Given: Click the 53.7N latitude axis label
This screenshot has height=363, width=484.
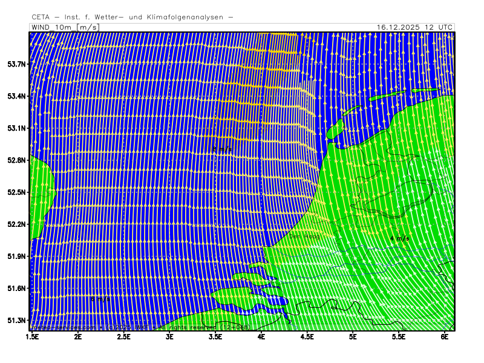Looking at the screenshot, I should pos(16,64).
